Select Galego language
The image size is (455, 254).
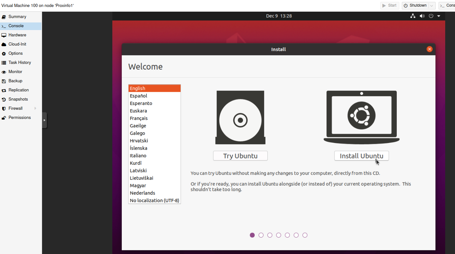tap(154, 133)
